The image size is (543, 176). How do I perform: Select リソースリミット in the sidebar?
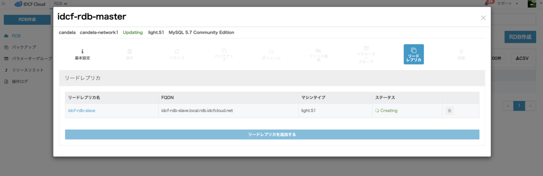pyautogui.click(x=28, y=70)
